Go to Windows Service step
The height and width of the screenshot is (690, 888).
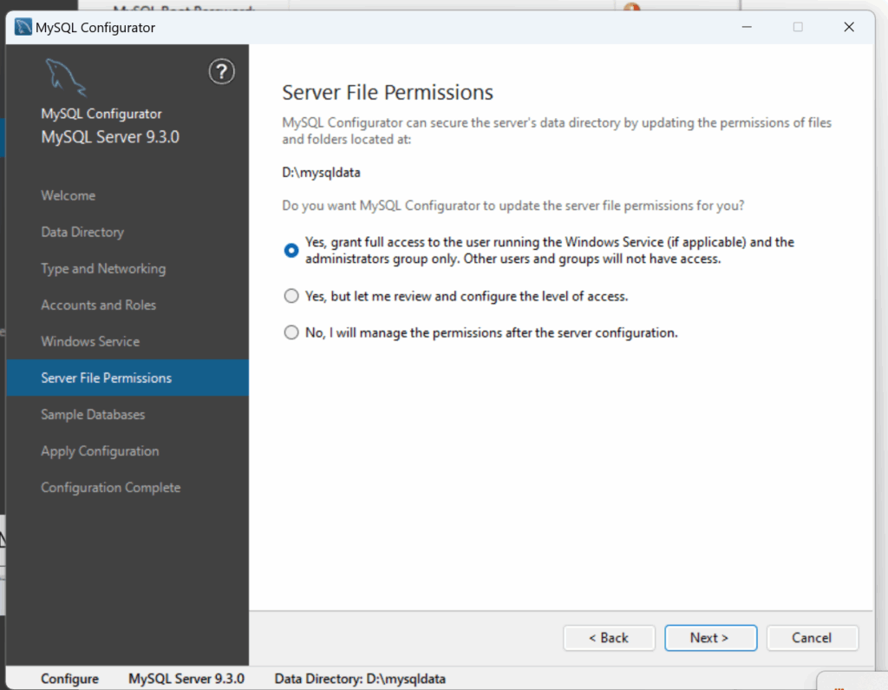click(x=90, y=341)
